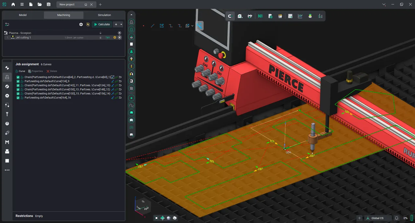The height and width of the screenshot is (223, 415).
Task: Open the hamburger main menu
Action: point(22,5)
